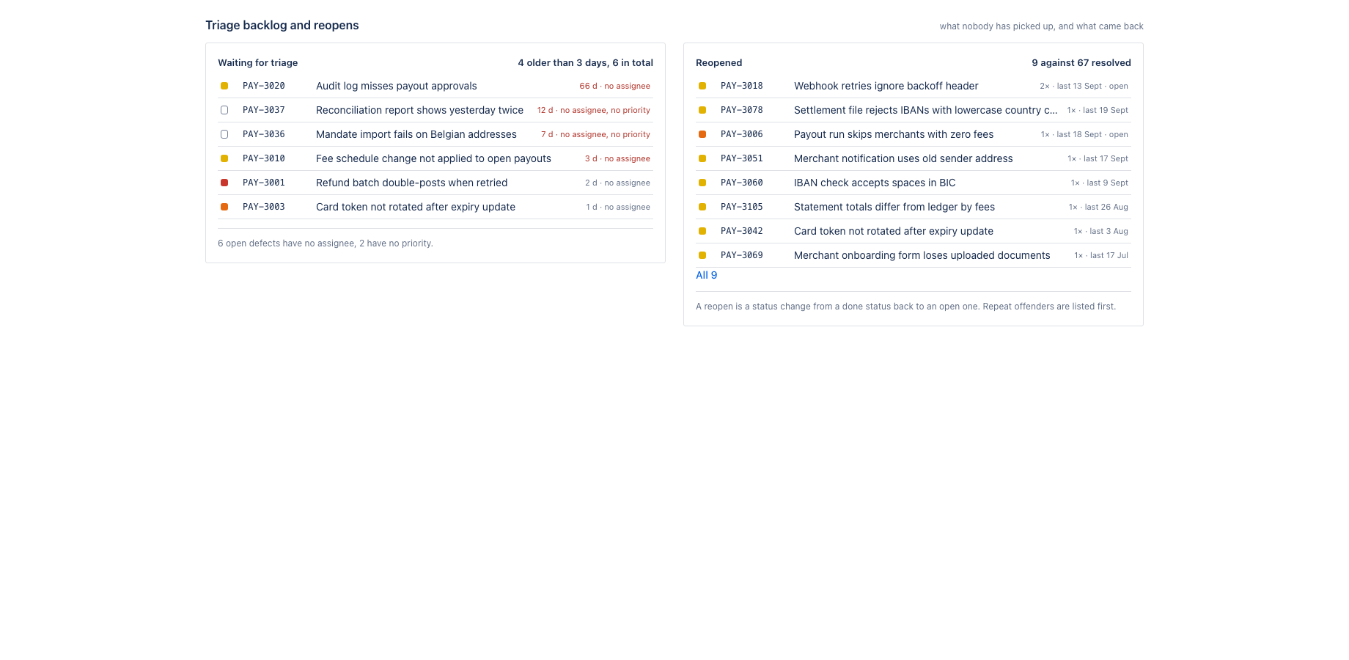Viewport: 1349px width, 660px height.
Task: Open issue key PAY-3018 in Reopened
Action: pyautogui.click(x=742, y=86)
